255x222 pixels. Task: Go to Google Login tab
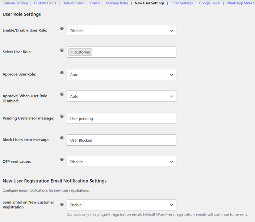pyautogui.click(x=210, y=3)
